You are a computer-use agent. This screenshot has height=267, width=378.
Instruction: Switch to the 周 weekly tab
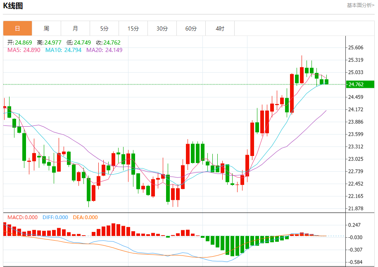point(47,28)
